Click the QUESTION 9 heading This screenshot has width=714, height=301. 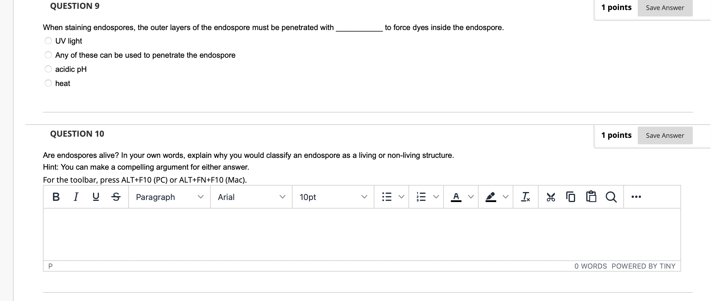75,6
